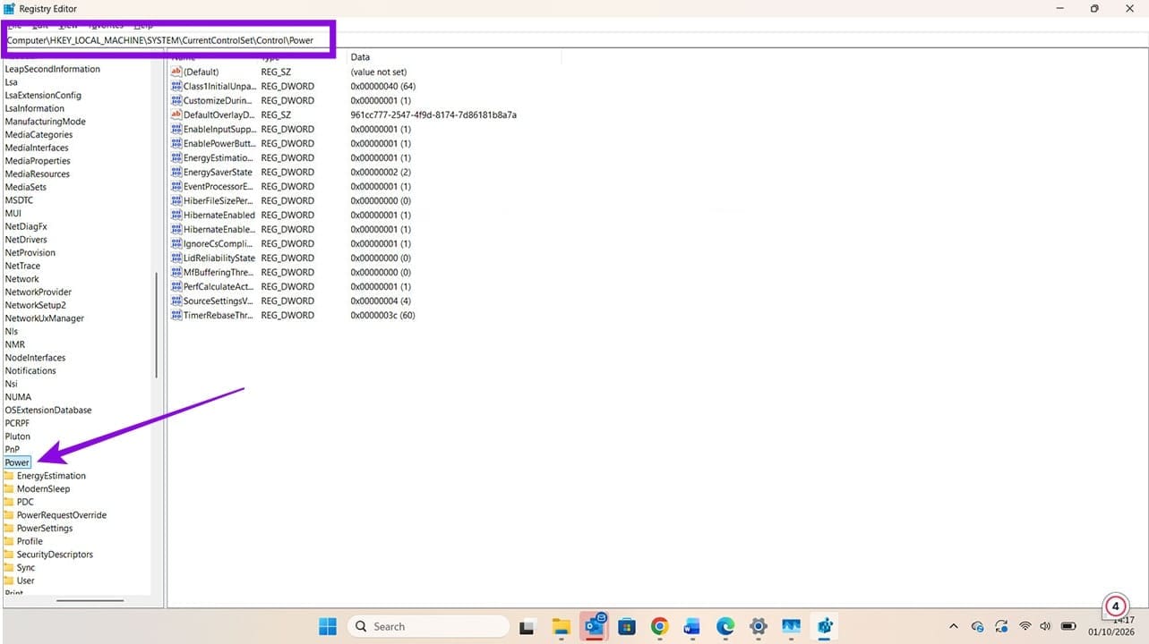Open File Explorer from the taskbar
The width and height of the screenshot is (1149, 644).
click(562, 626)
